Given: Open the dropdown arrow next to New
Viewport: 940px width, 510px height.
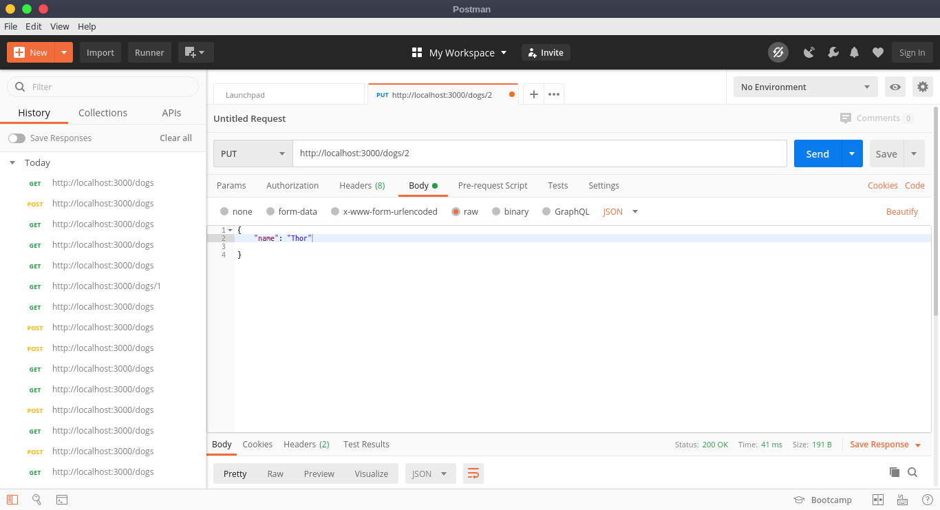Looking at the screenshot, I should coord(63,52).
